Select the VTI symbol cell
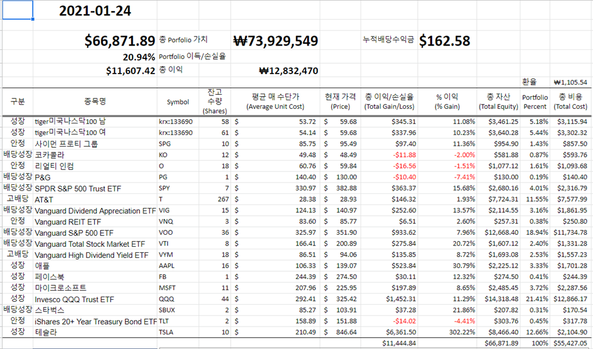This screenshot has width=593, height=349. pos(178,244)
